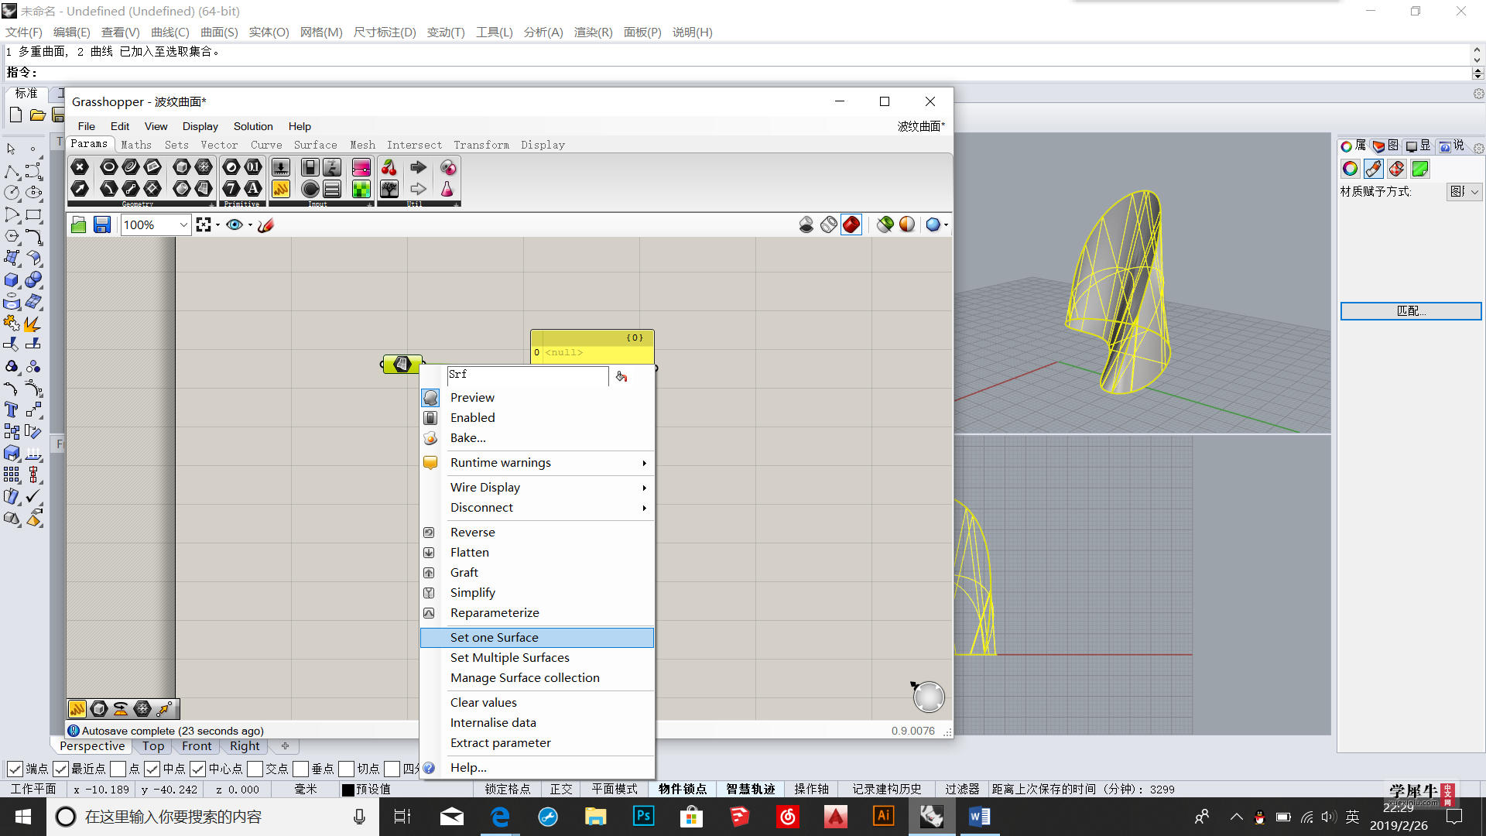Choose Bake... in the context menu
Image resolution: width=1486 pixels, height=836 pixels.
[x=537, y=437]
